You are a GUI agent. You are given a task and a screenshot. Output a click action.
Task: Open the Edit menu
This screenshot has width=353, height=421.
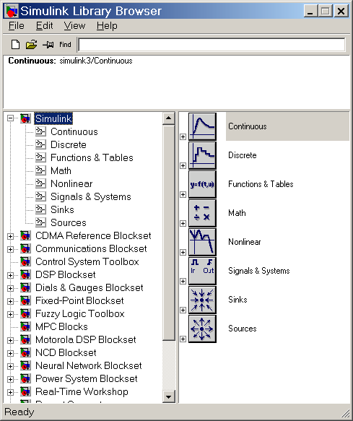(44, 26)
